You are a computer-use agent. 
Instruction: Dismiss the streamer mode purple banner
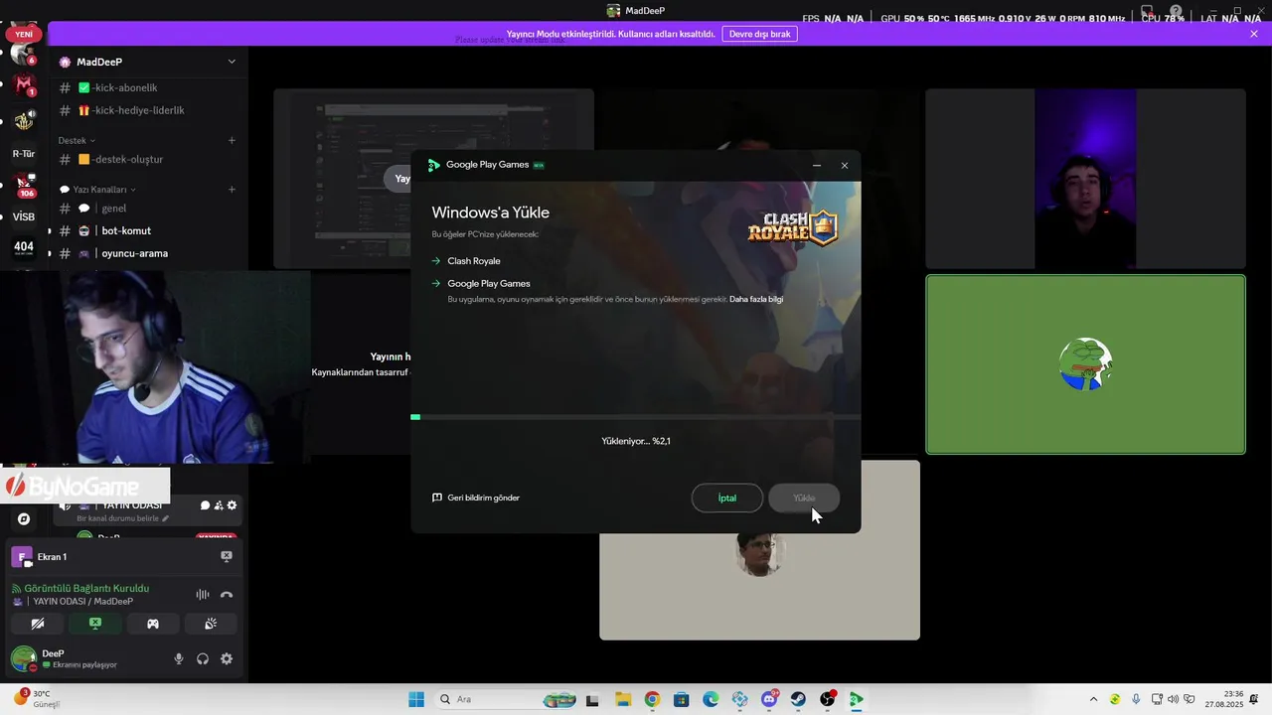point(1254,34)
